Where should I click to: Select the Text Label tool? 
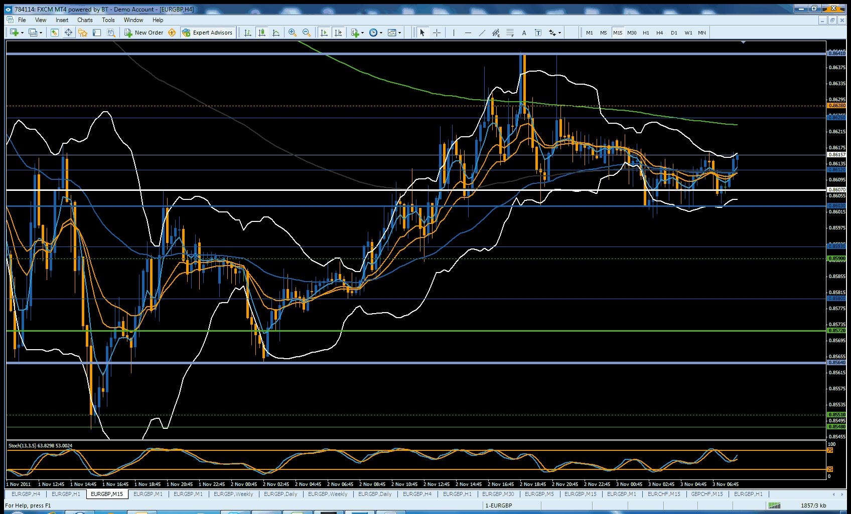(538, 33)
